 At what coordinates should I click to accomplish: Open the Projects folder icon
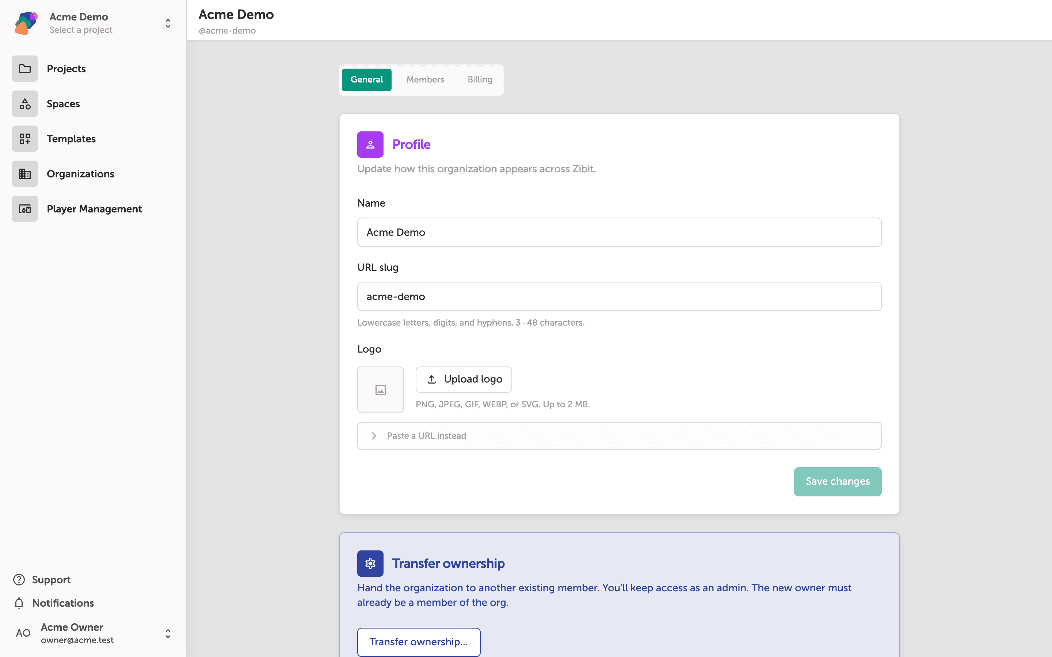(x=25, y=69)
